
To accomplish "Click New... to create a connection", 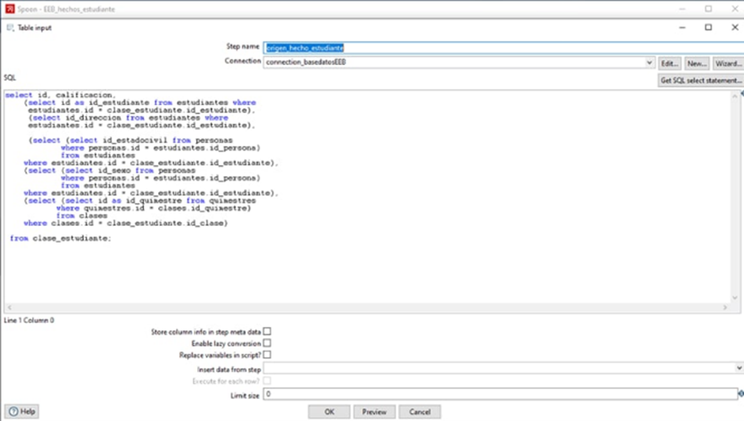I will click(x=696, y=63).
